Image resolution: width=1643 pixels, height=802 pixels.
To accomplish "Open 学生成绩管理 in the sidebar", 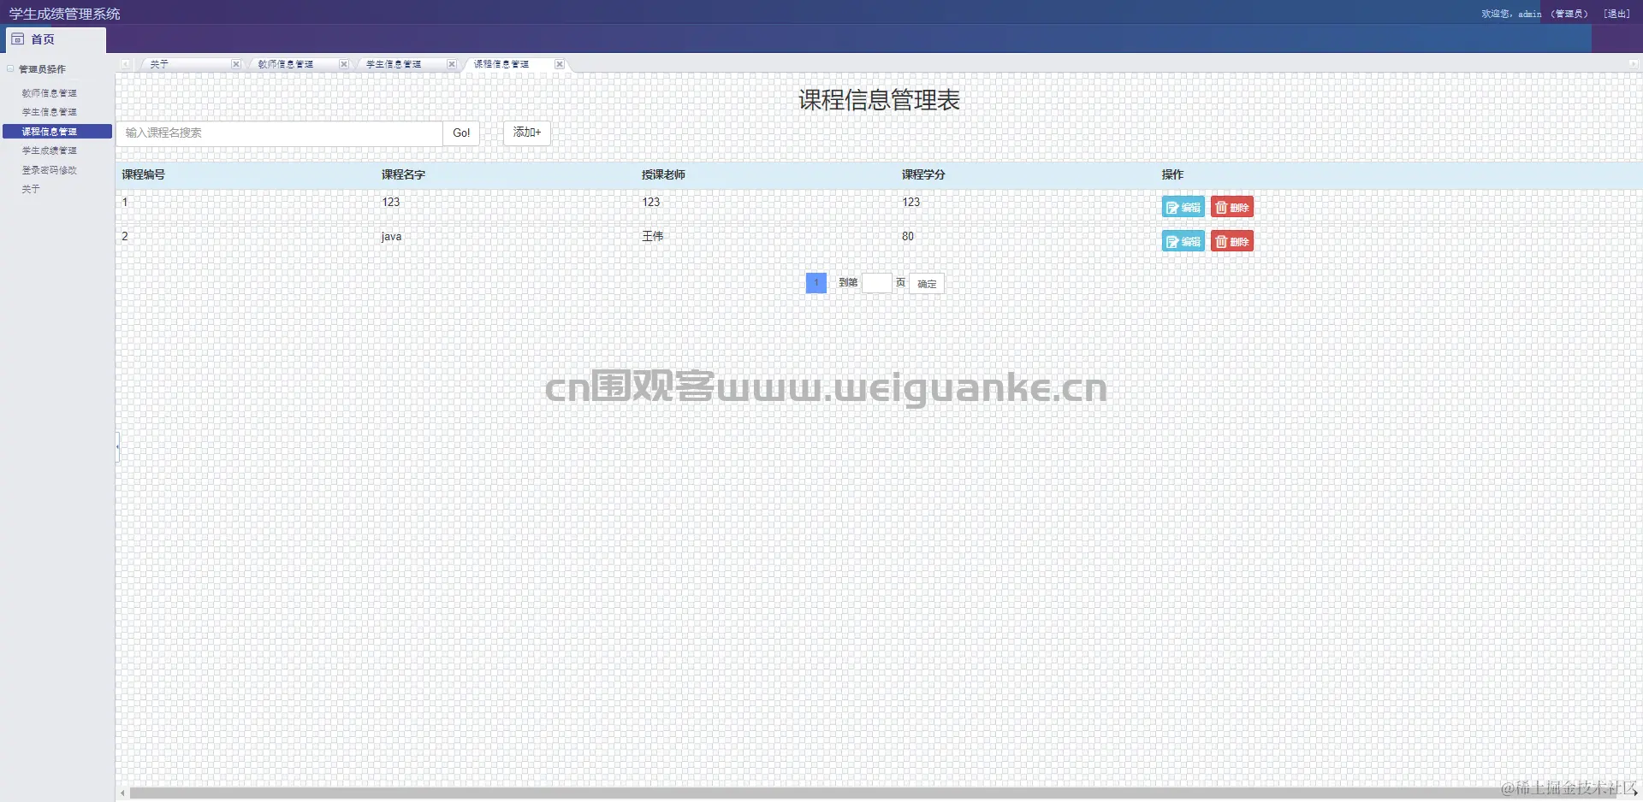I will pos(50,150).
